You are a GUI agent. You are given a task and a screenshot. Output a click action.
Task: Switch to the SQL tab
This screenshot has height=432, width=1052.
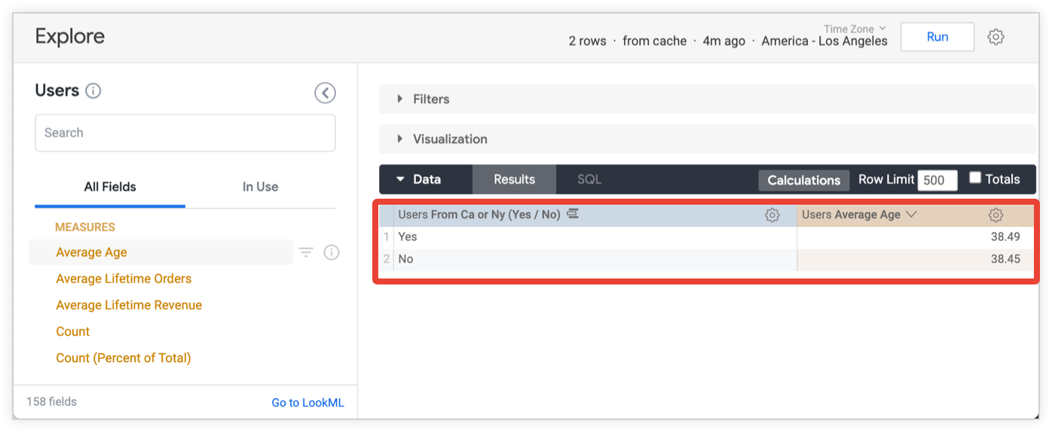coord(589,180)
